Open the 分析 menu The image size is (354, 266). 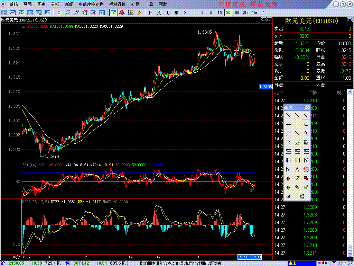click(55, 5)
